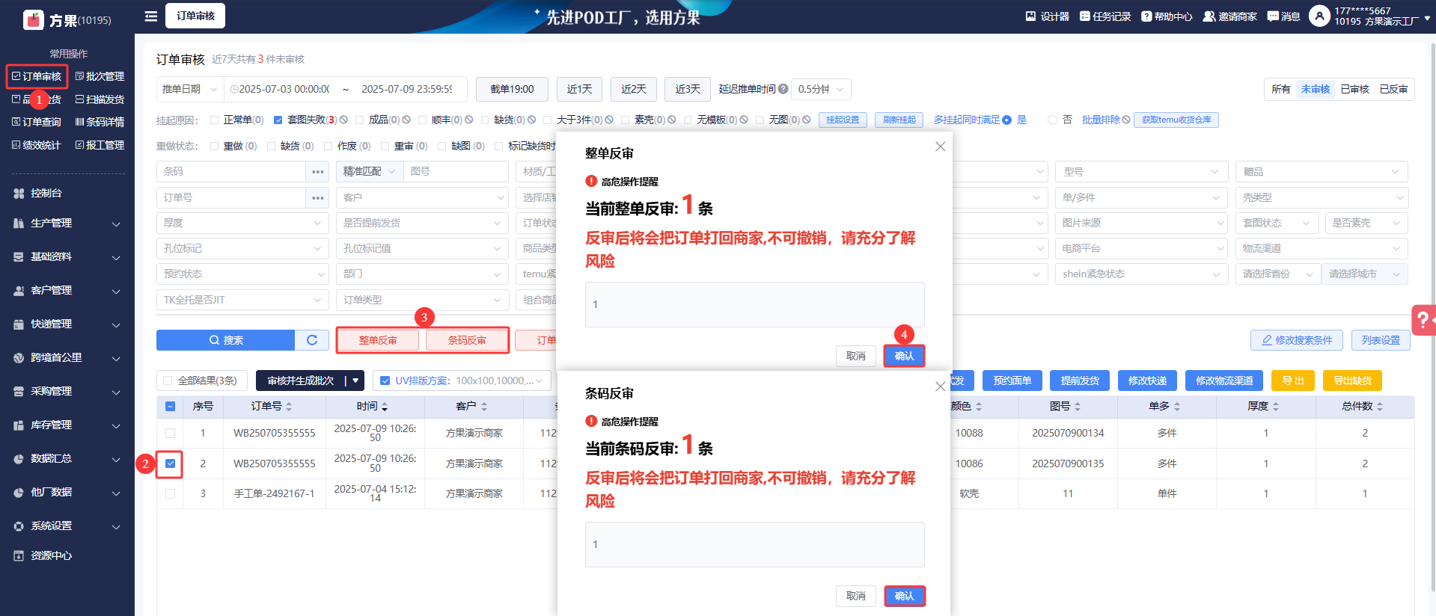Image resolution: width=1436 pixels, height=616 pixels.
Task: Toggle the 重做 (0) checkbox
Action: [215, 147]
